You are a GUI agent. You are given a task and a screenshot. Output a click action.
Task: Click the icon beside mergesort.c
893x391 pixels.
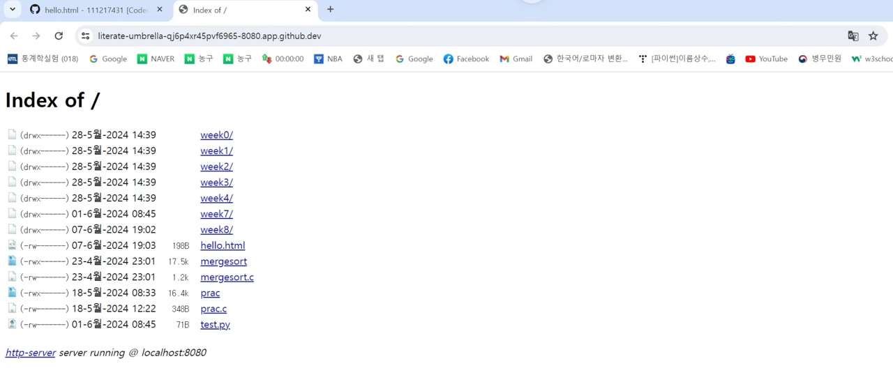pos(12,277)
